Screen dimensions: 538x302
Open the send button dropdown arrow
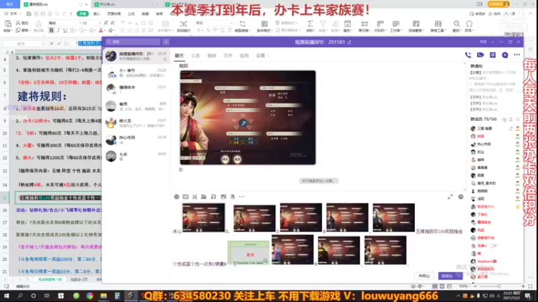[459, 276]
